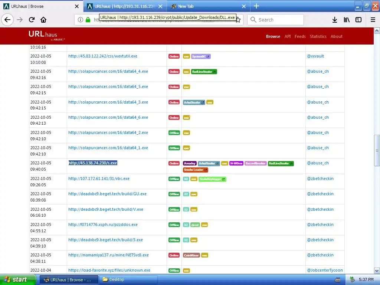Click the dcrat tag

195,225
